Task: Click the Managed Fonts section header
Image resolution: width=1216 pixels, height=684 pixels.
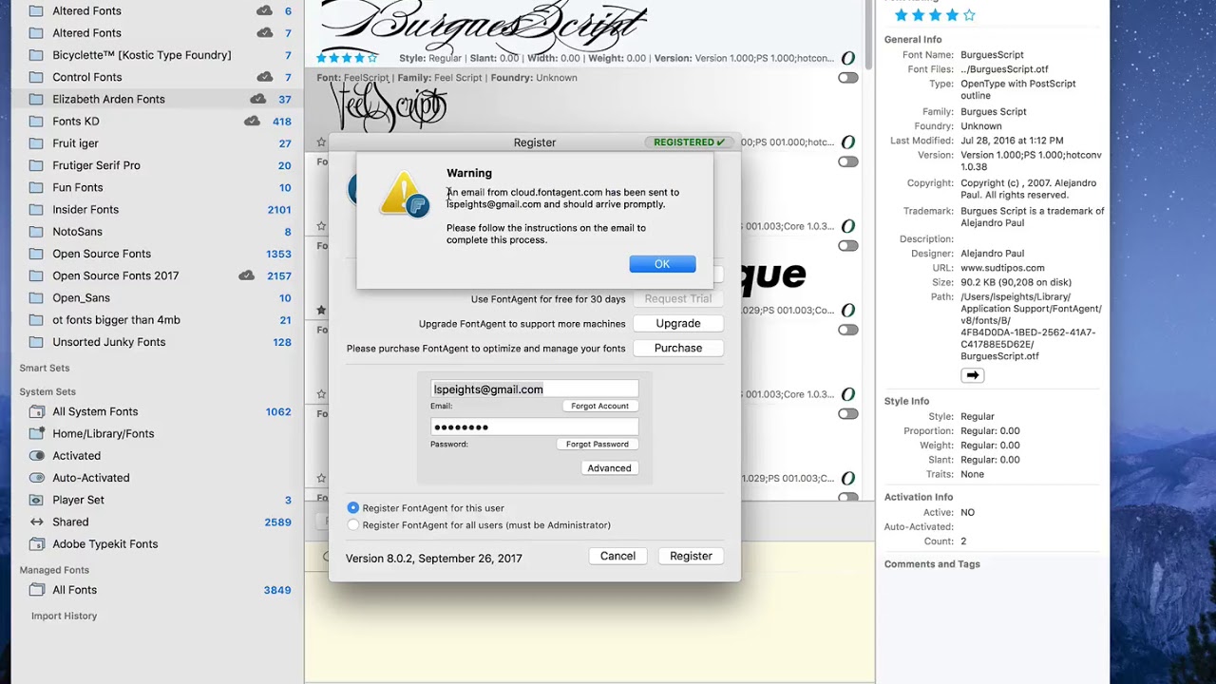Action: tap(54, 570)
